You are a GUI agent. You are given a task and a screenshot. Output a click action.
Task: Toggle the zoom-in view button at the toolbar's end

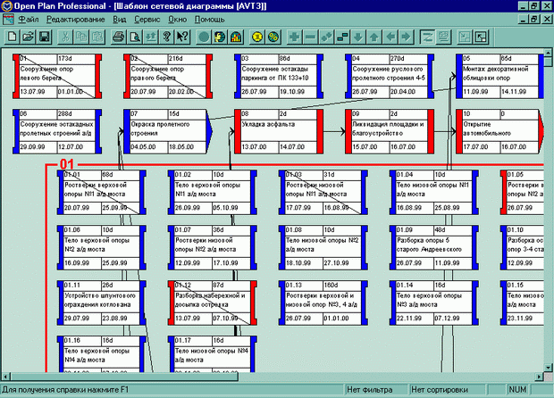click(x=480, y=37)
